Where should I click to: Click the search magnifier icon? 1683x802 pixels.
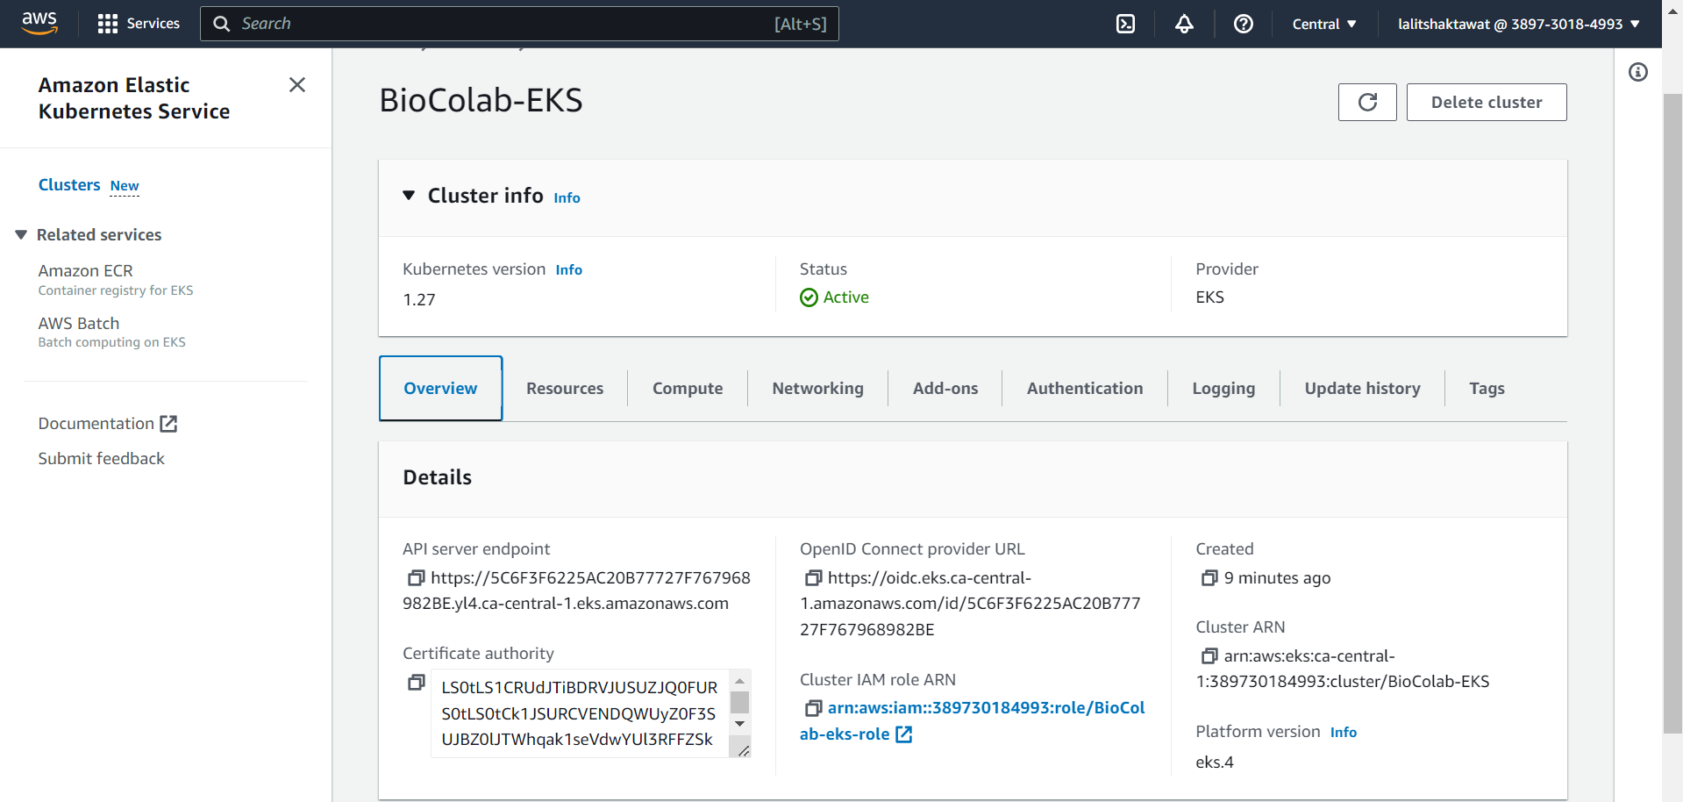pyautogui.click(x=222, y=24)
